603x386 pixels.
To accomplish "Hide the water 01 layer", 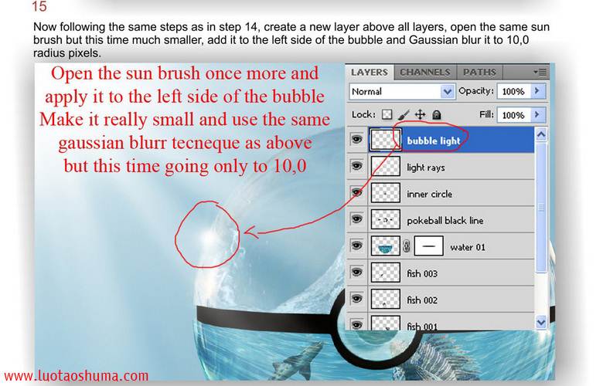I will click(x=357, y=245).
